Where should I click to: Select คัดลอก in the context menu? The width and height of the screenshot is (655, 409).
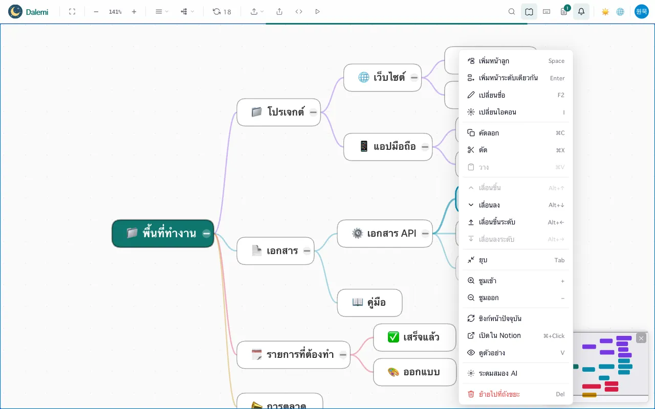pyautogui.click(x=516, y=133)
